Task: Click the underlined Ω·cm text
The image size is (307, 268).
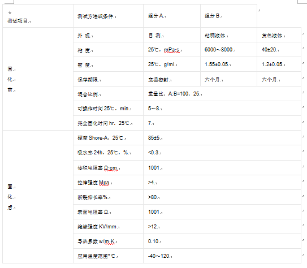Action: click(111, 168)
